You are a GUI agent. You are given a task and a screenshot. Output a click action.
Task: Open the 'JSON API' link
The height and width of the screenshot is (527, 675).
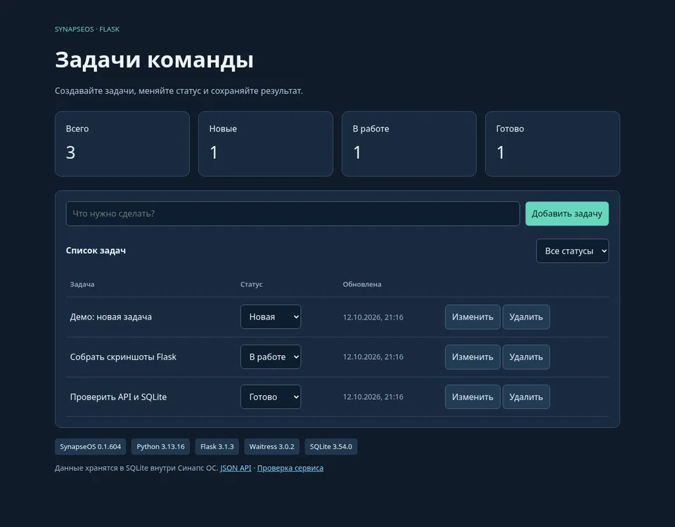coord(236,468)
